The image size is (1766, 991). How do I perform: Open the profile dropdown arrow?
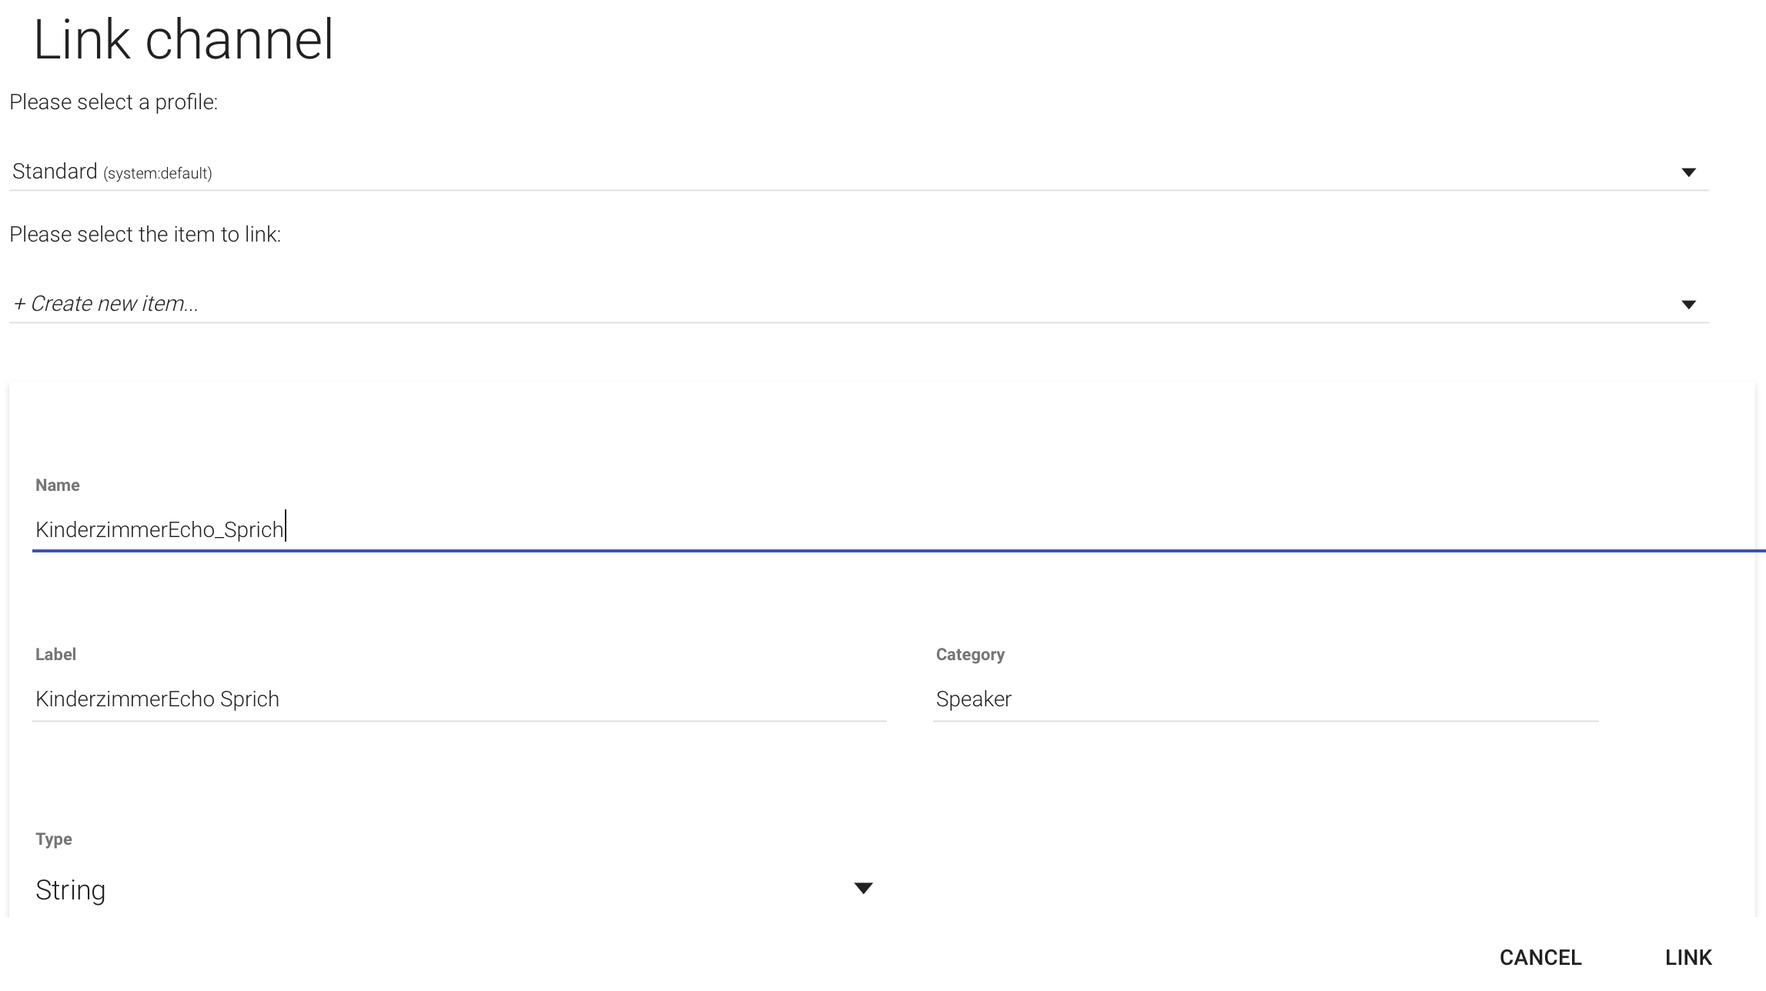1688,172
